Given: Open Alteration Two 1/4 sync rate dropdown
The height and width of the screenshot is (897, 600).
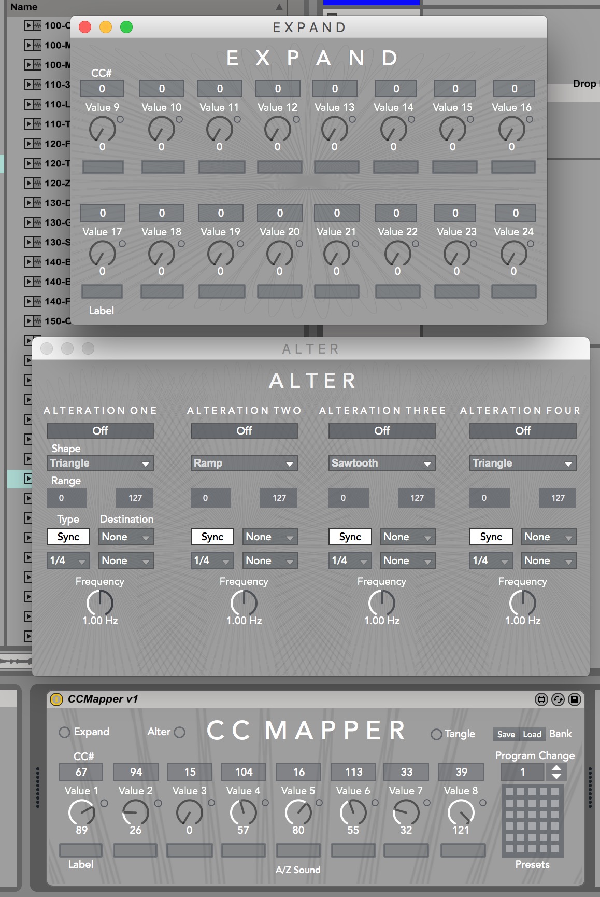Looking at the screenshot, I should tap(212, 560).
